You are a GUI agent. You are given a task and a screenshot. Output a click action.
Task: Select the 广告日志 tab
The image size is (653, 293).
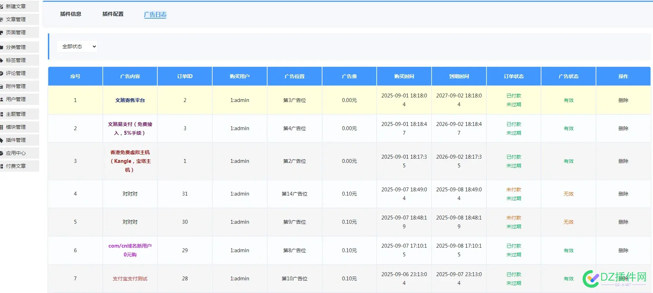point(155,14)
